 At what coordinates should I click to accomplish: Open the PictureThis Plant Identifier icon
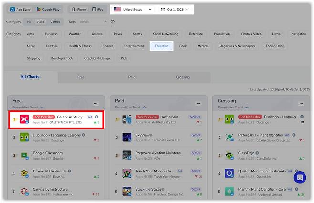tap(229, 137)
